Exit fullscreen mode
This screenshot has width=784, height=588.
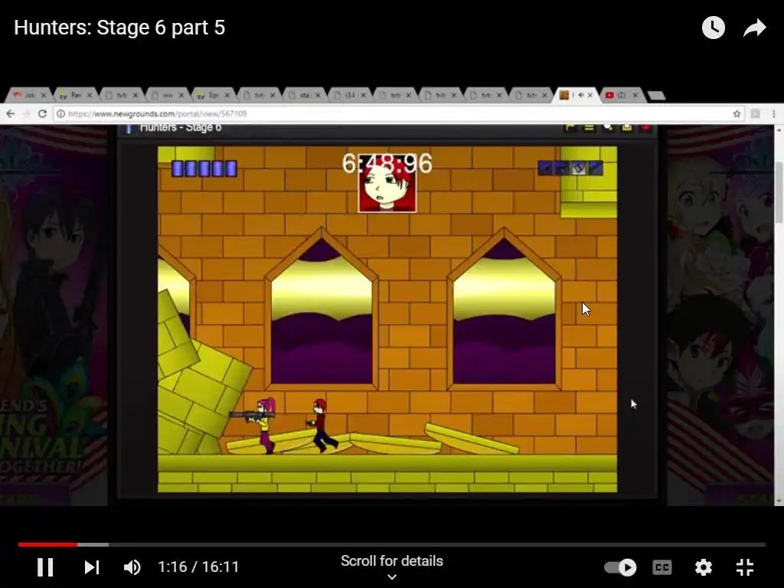(745, 567)
